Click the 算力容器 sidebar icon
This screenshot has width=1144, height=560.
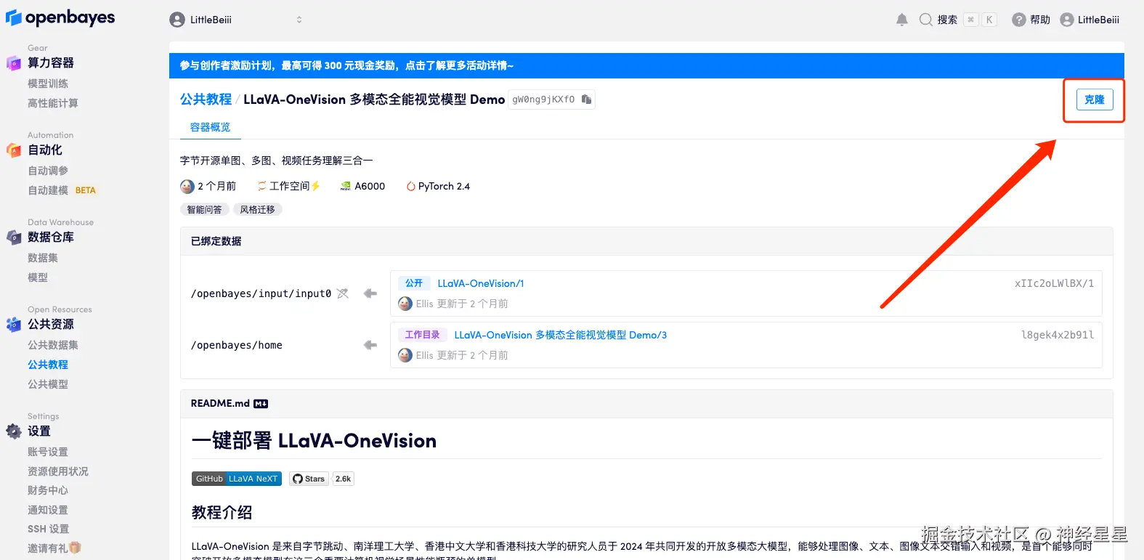(14, 63)
